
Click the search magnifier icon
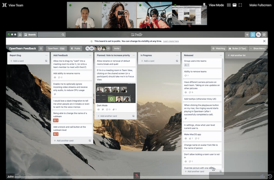coord(63,34)
